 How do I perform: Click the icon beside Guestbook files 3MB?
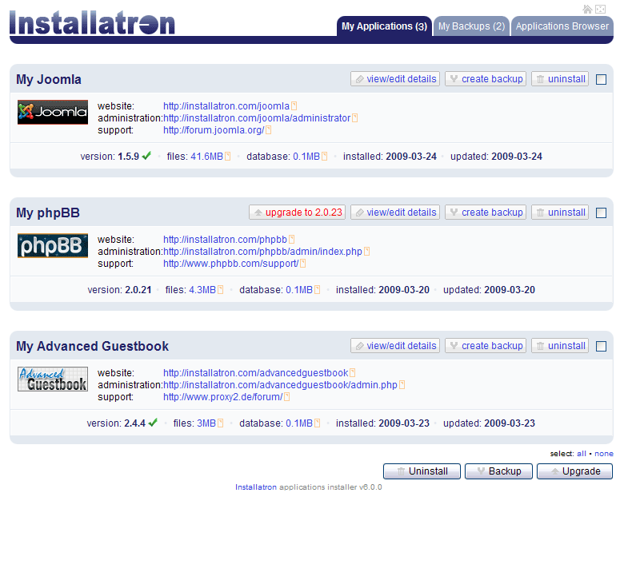(221, 423)
